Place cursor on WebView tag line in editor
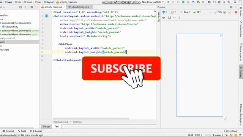243x137 pixels. click(65, 44)
